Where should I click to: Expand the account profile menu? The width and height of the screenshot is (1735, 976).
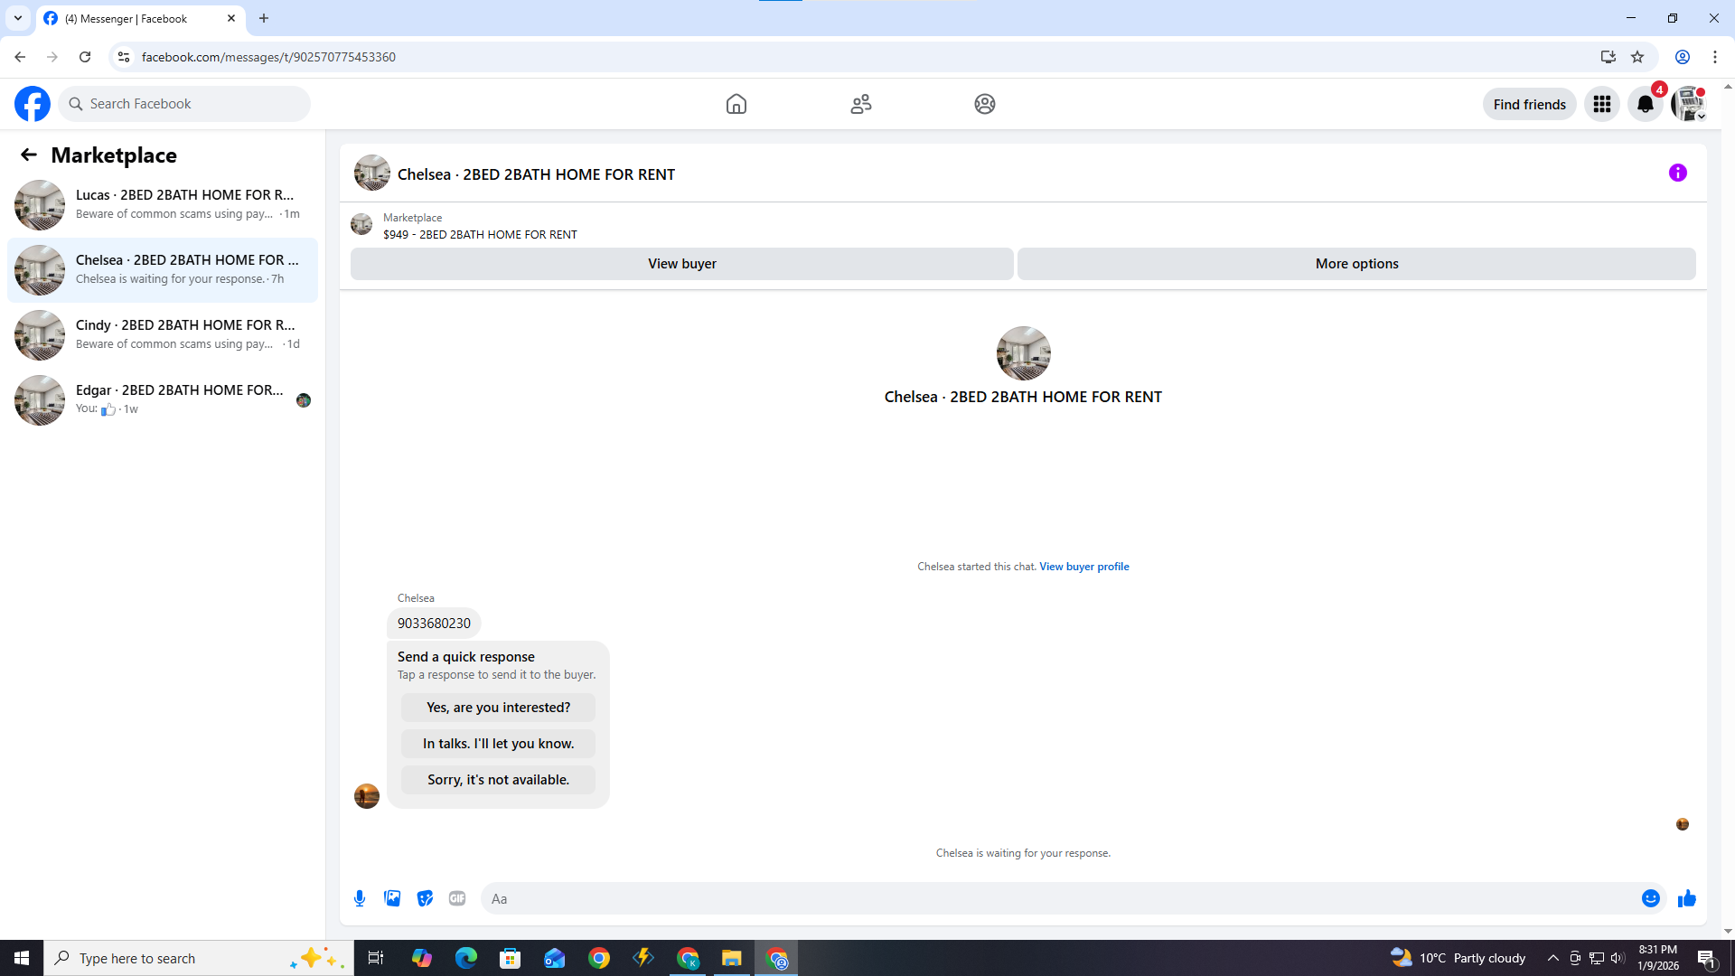pyautogui.click(x=1688, y=104)
